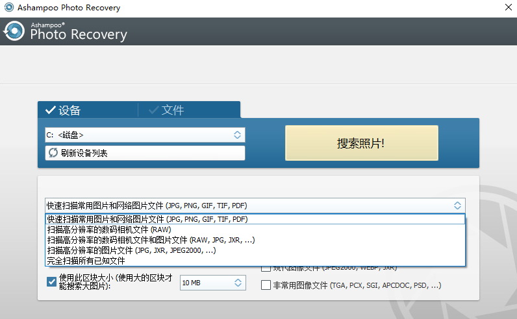This screenshot has height=319, width=517.
Task: Click the title bar app icon
Action: tap(9, 7)
